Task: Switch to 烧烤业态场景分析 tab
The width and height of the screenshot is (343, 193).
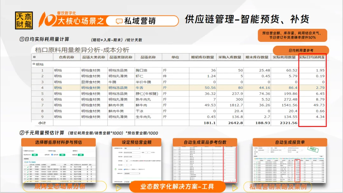Action: tap(60, 187)
